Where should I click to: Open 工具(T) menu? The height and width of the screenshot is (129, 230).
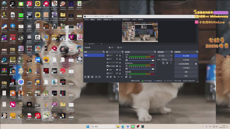tap(134, 19)
